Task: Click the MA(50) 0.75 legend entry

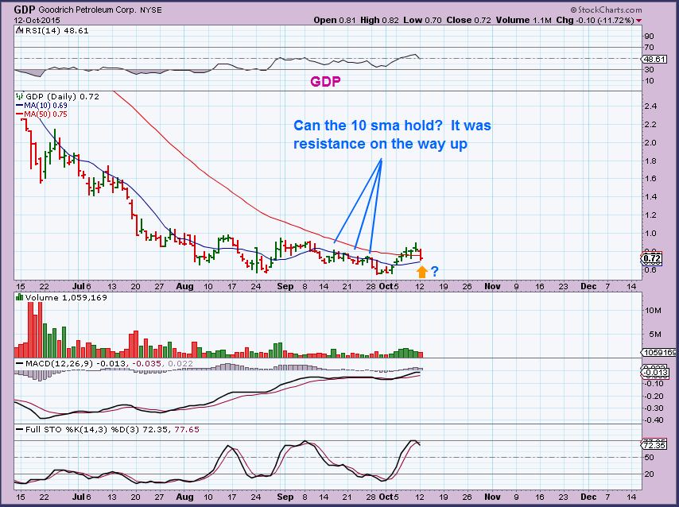Action: (41, 114)
